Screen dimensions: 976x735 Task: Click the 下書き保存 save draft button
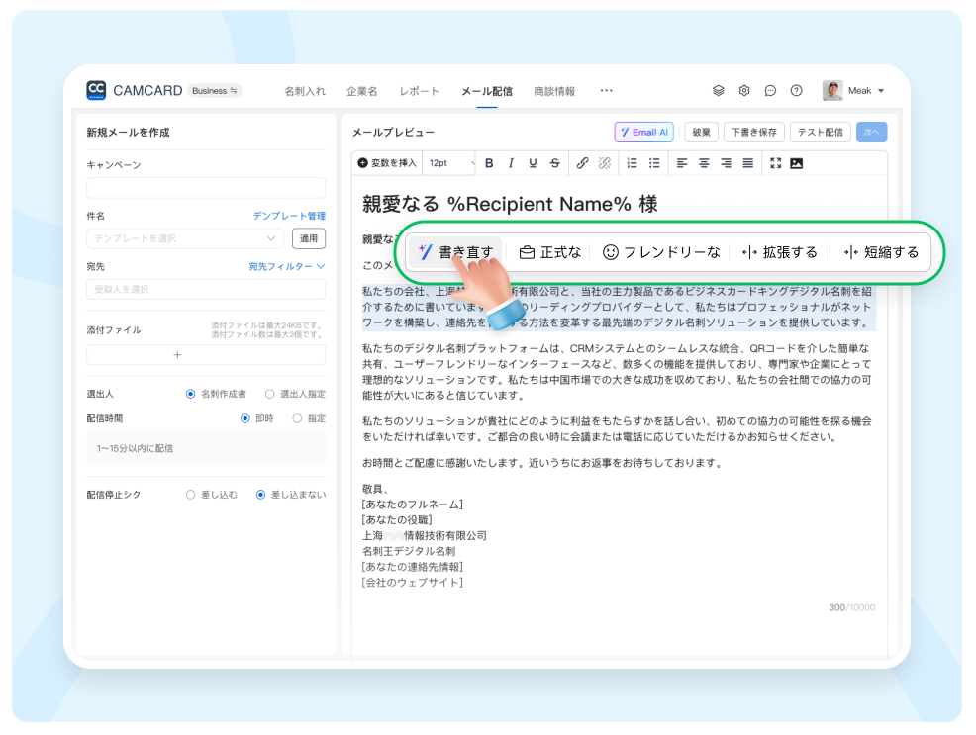(x=754, y=132)
